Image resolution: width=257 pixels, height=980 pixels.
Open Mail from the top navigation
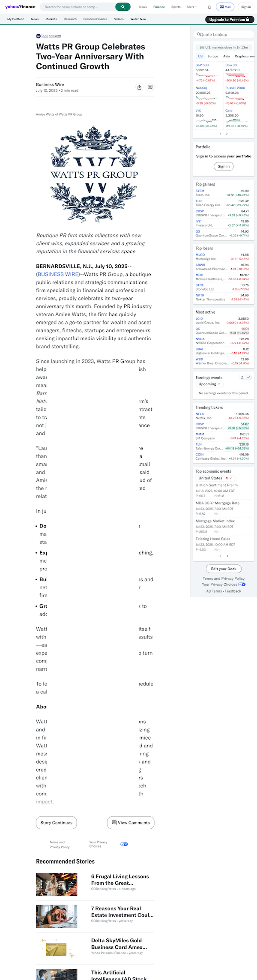(224, 7)
